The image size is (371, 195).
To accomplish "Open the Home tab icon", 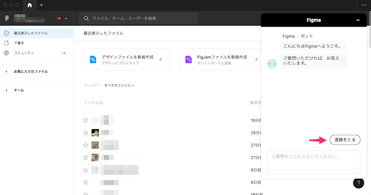I will (x=30, y=5).
